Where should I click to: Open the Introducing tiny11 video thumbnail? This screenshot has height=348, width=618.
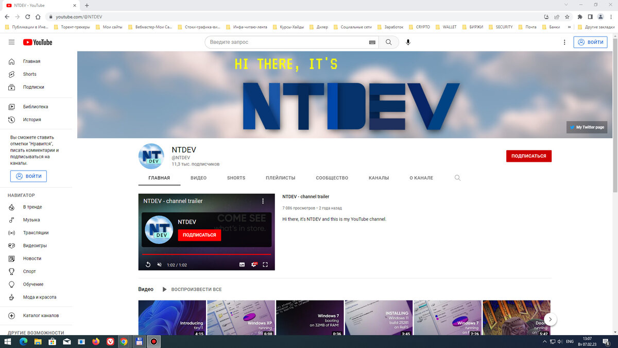pyautogui.click(x=172, y=318)
